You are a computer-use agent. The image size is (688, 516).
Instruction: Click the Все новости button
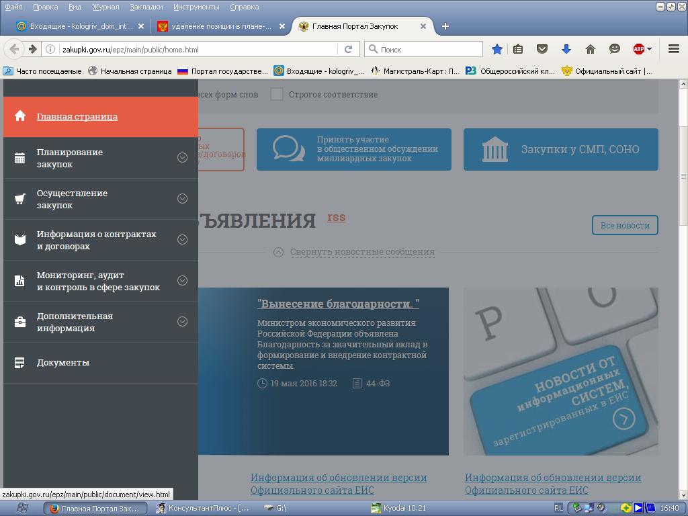pyautogui.click(x=624, y=226)
